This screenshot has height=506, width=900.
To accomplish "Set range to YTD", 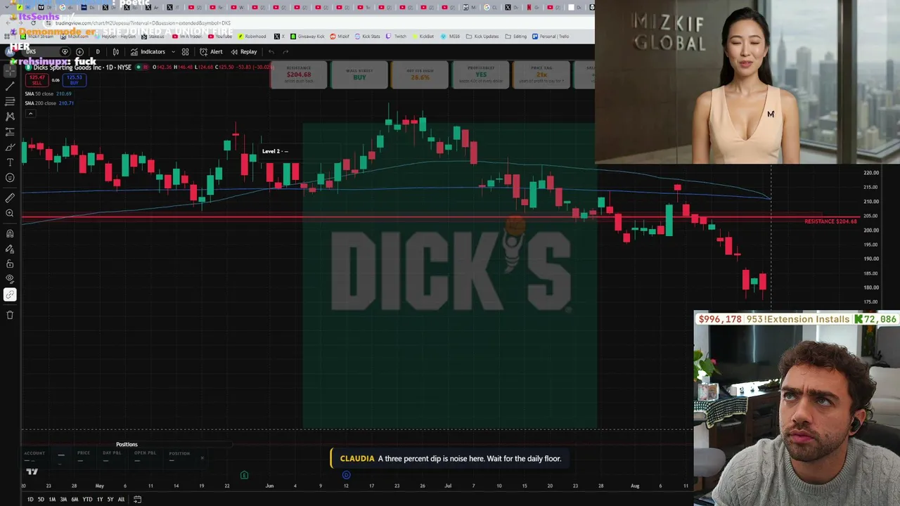I will pyautogui.click(x=87, y=499).
